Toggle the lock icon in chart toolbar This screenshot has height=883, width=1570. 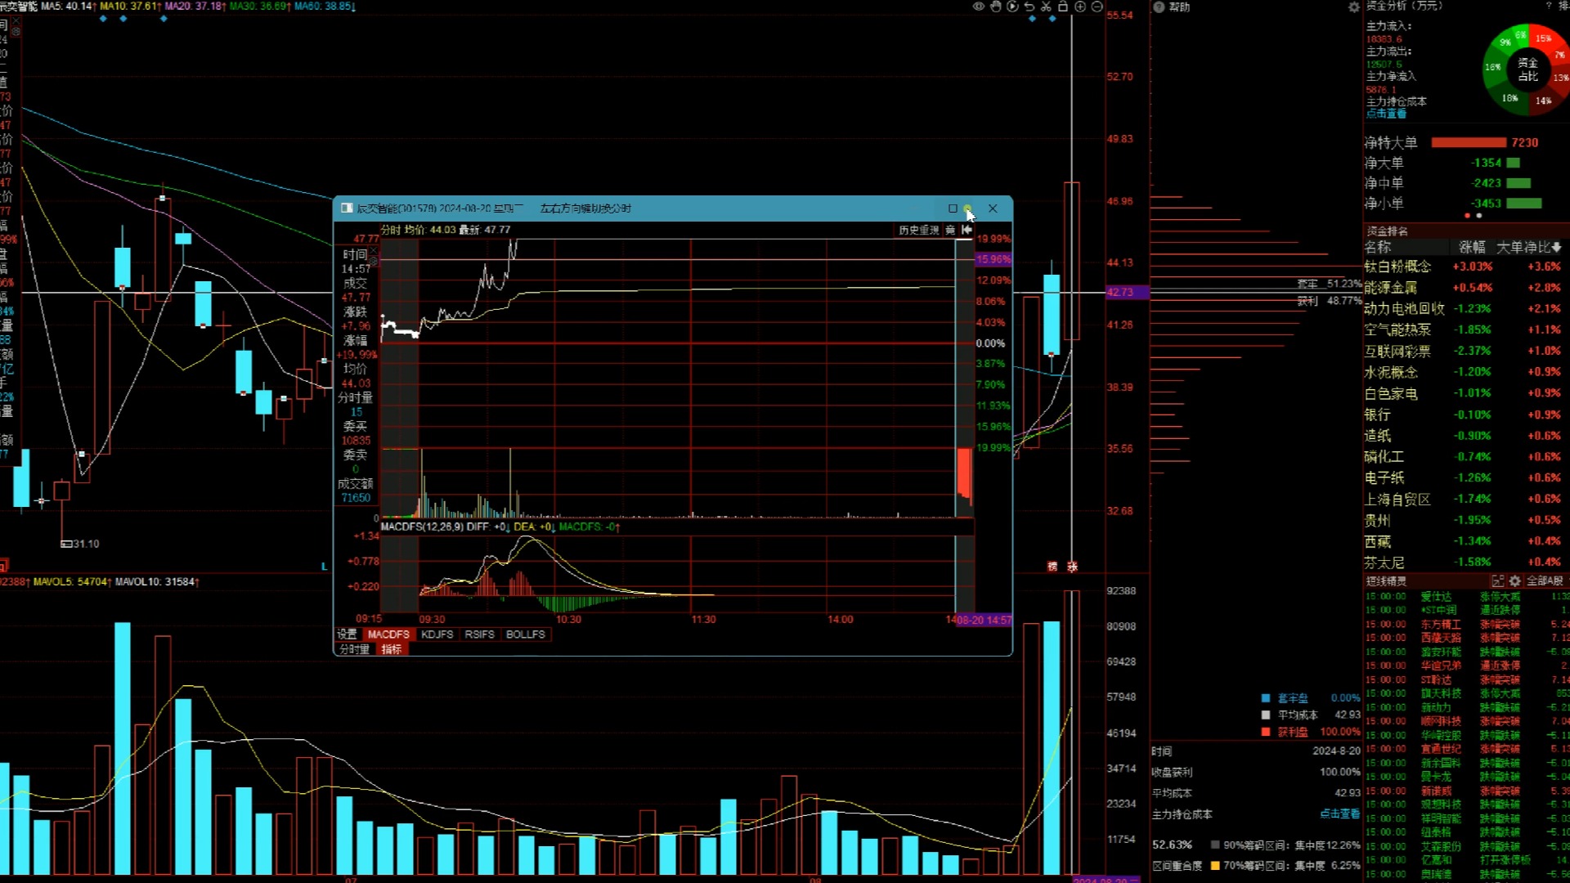pyautogui.click(x=1063, y=7)
